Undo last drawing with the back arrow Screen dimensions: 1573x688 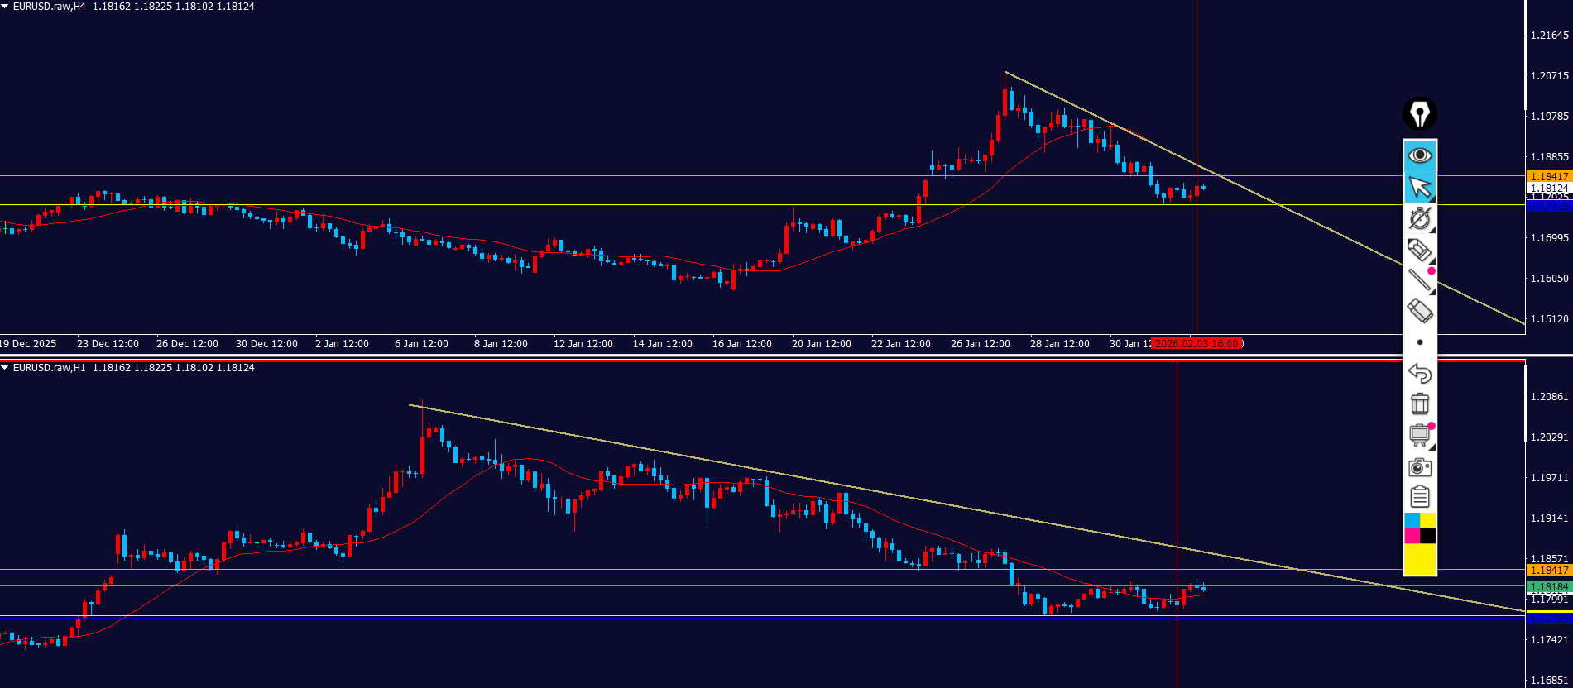click(x=1420, y=374)
